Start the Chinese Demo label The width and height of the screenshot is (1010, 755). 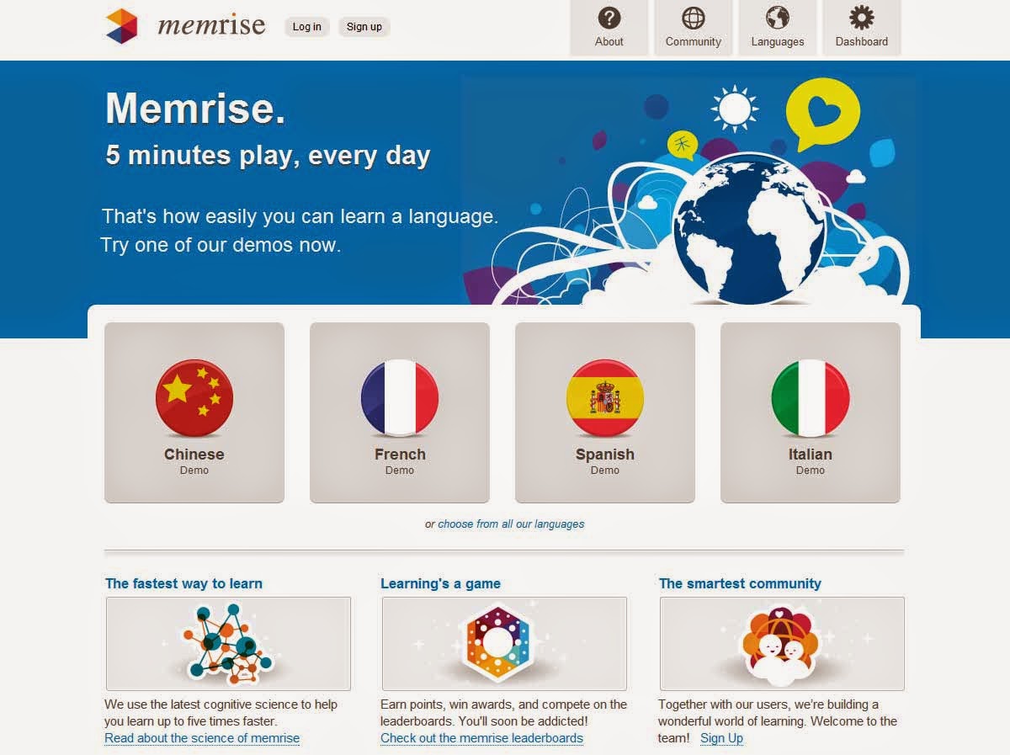click(x=194, y=471)
